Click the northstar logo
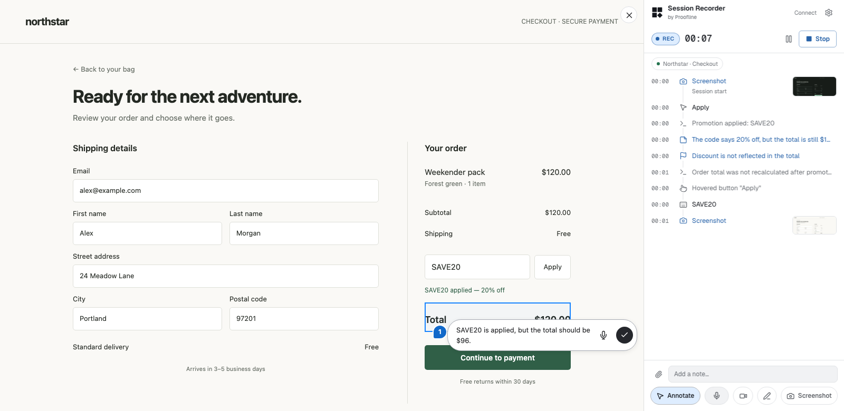844x411 pixels. pos(47,22)
